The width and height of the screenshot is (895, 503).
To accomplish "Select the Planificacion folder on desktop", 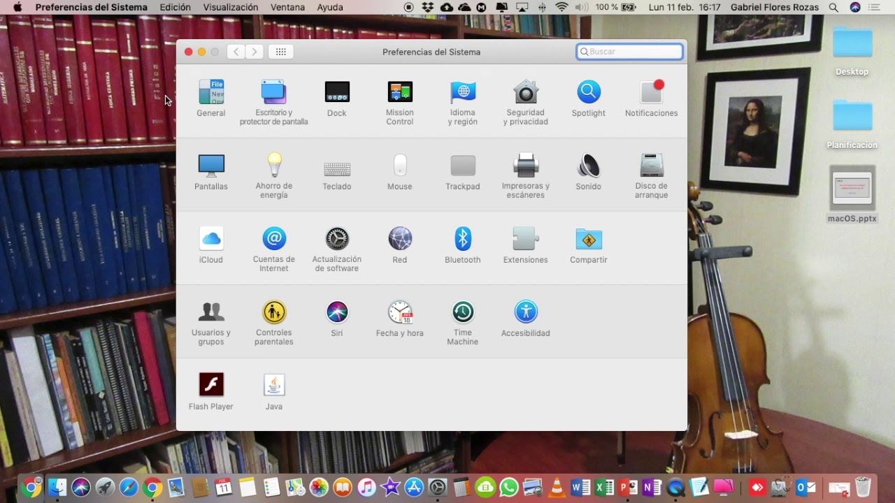I will point(852,124).
